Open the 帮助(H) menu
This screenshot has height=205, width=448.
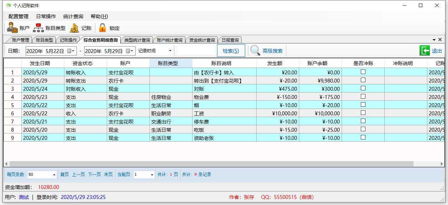(x=99, y=16)
